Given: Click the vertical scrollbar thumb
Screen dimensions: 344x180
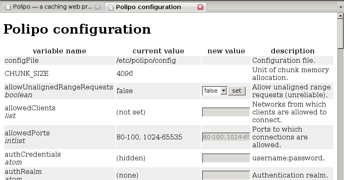Looking at the screenshot, I should tap(340, 34).
